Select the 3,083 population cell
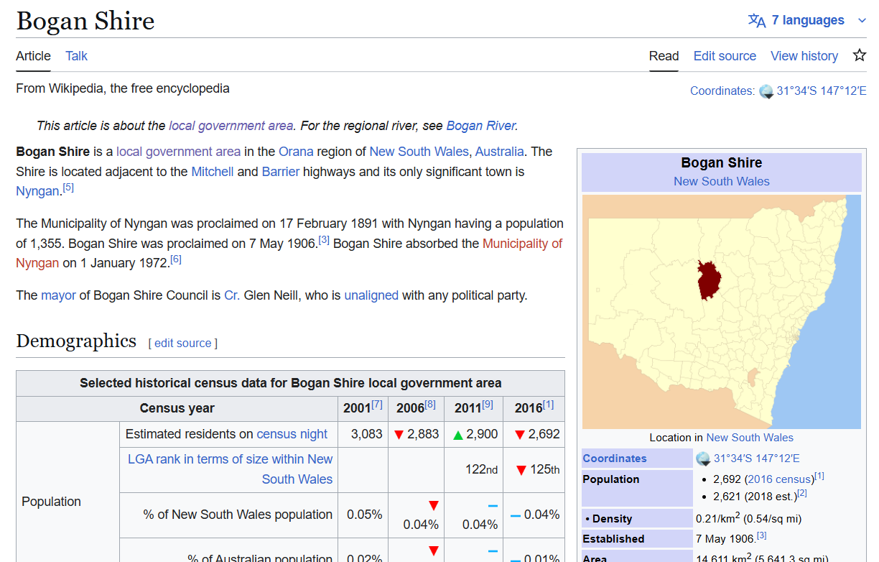 tap(363, 434)
